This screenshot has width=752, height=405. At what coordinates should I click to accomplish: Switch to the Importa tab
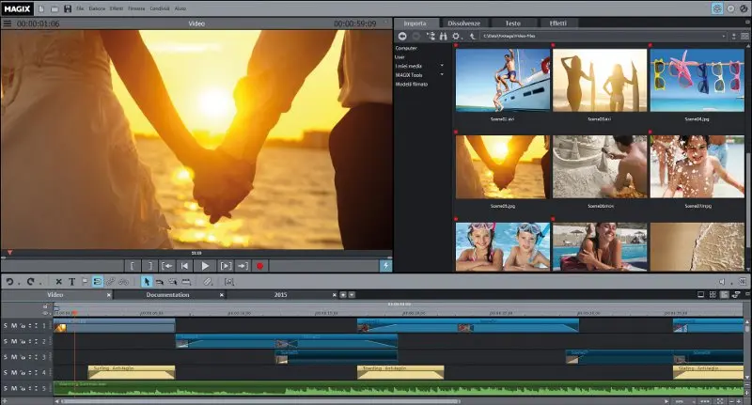pyautogui.click(x=415, y=23)
